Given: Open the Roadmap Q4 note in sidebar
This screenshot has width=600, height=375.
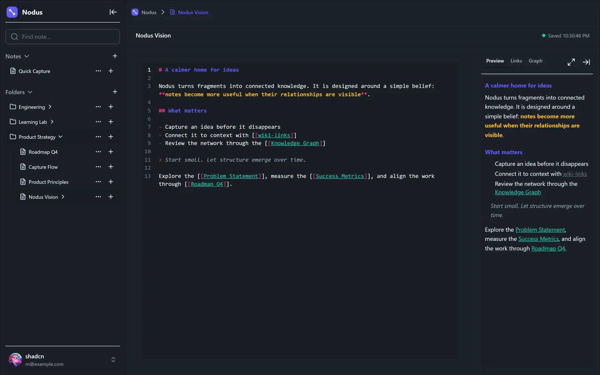Looking at the screenshot, I should click(43, 152).
